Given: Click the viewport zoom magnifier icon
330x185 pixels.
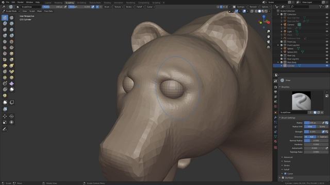Looking at the screenshot, I should pyautogui.click(x=268, y=31).
